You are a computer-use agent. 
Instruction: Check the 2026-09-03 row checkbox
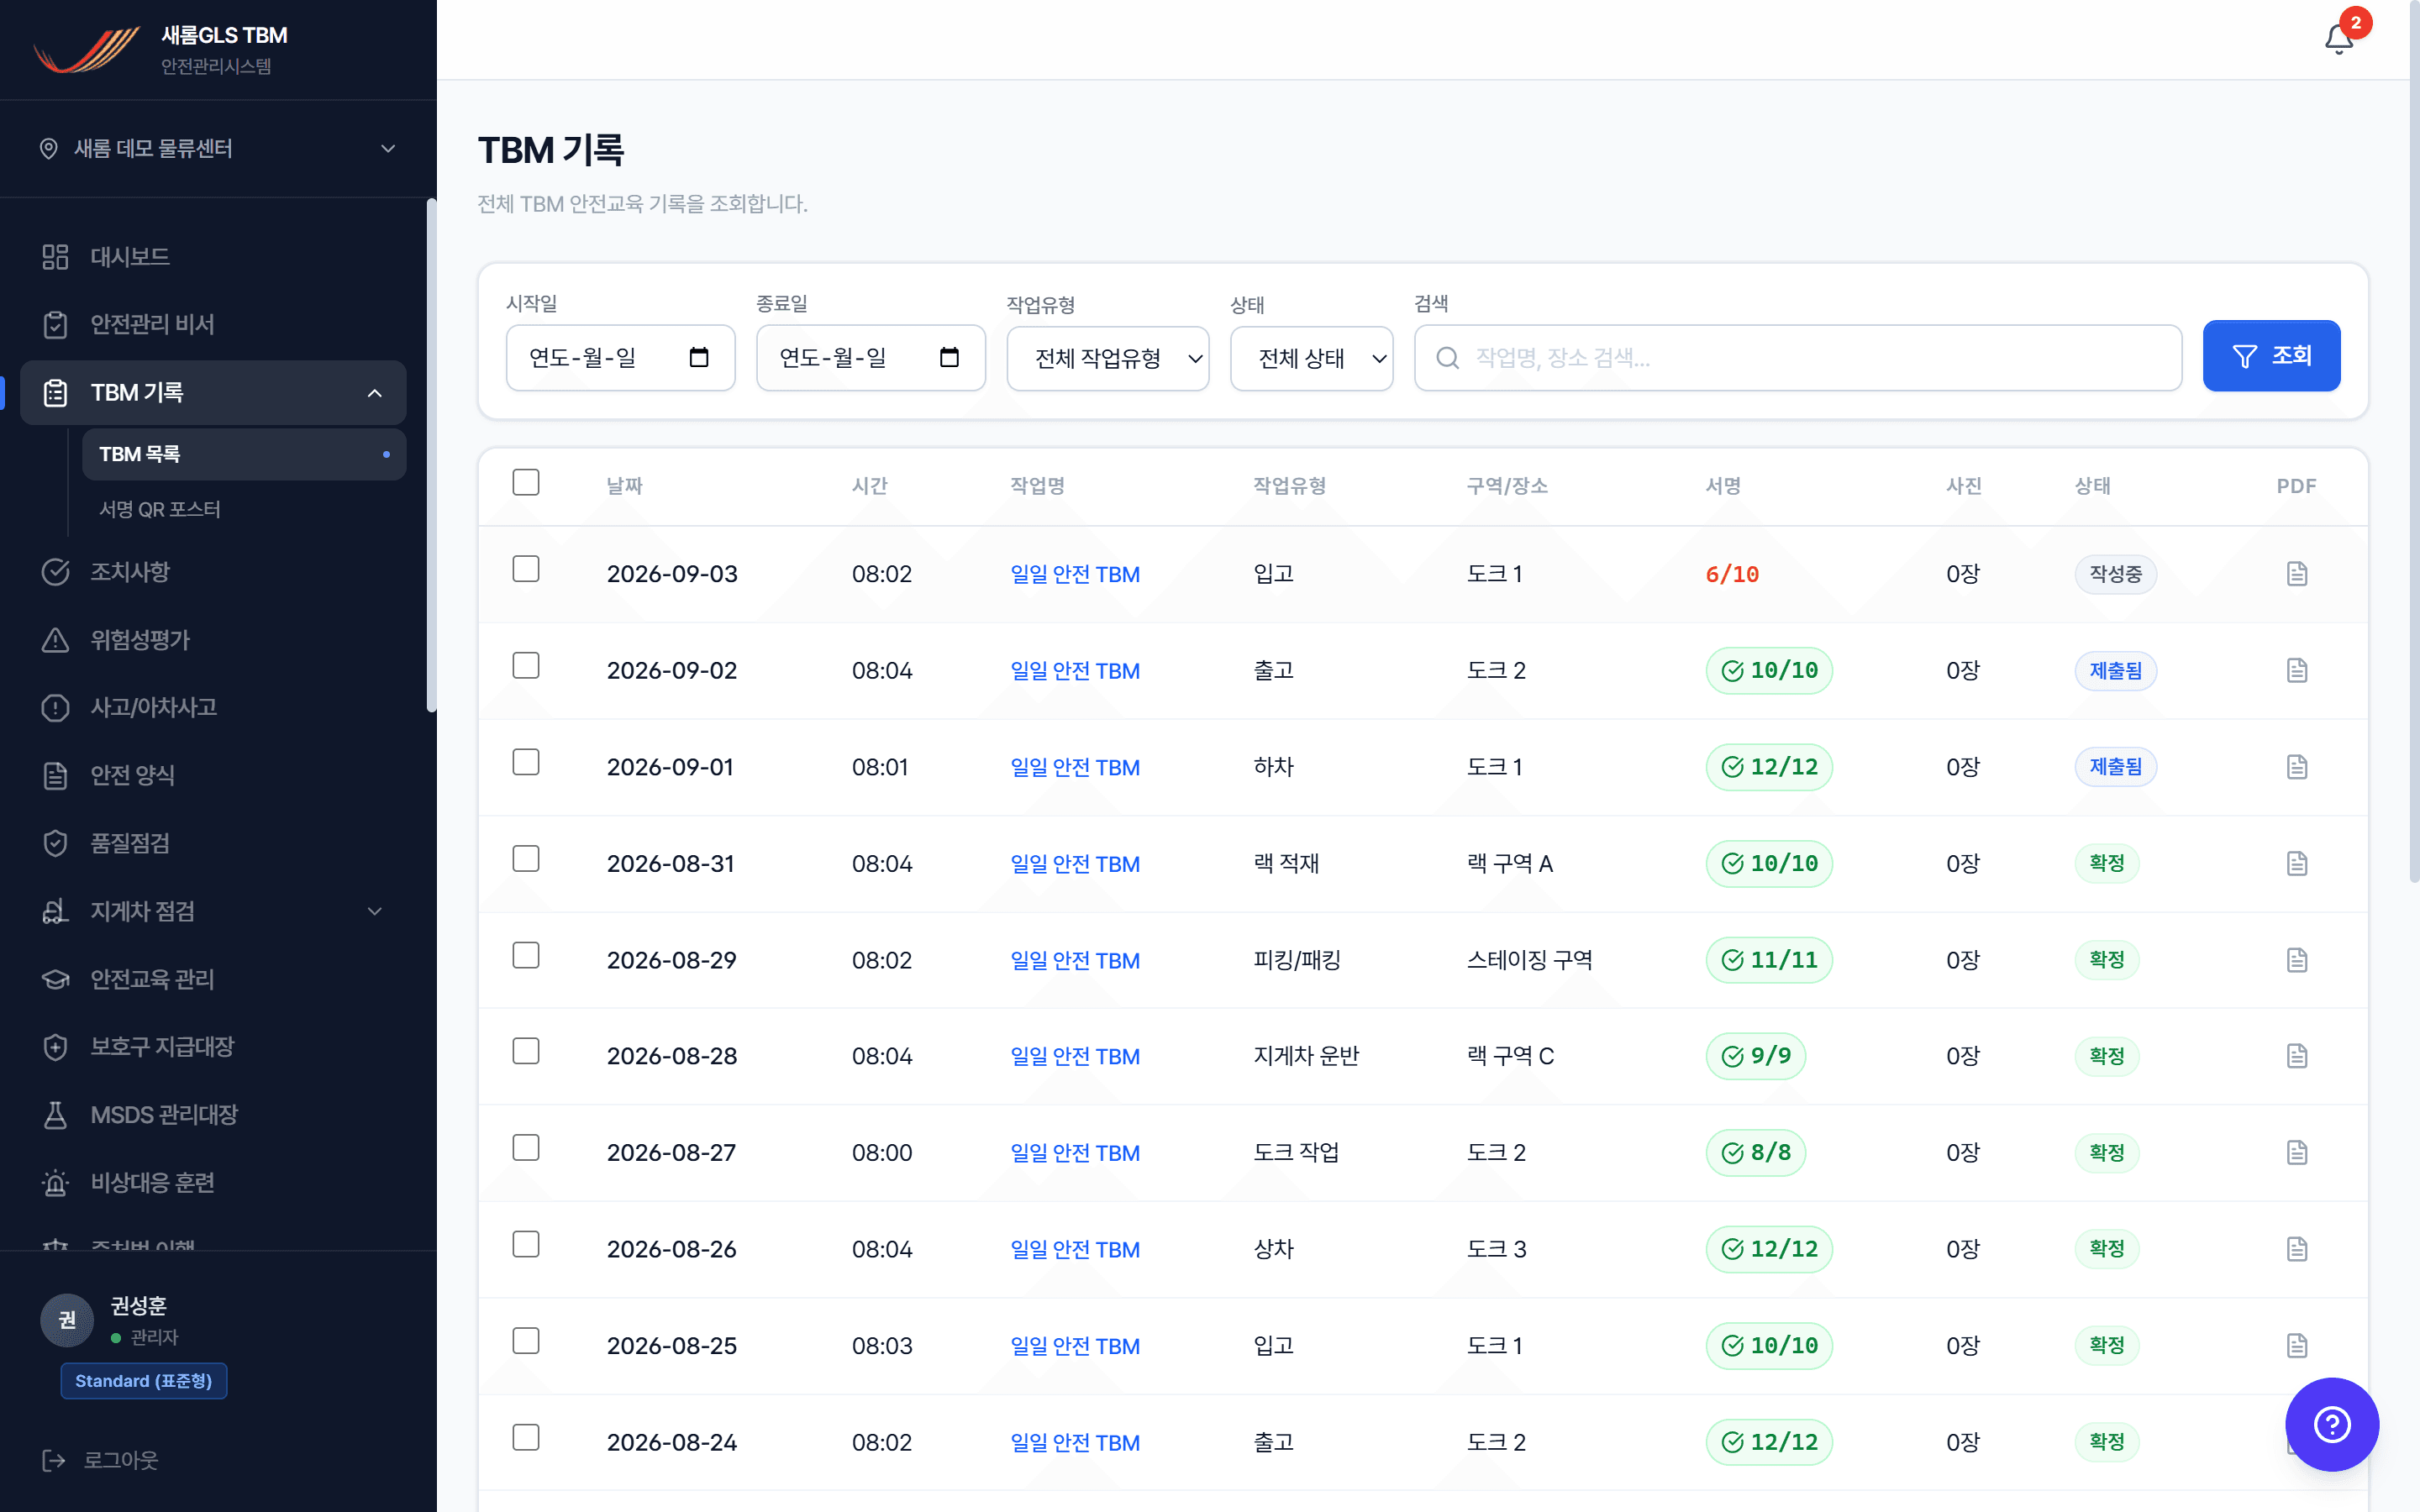pos(526,569)
